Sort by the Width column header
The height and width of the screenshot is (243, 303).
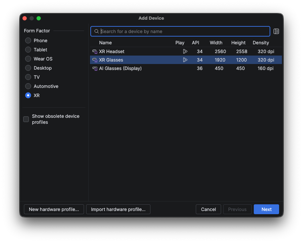pyautogui.click(x=216, y=43)
